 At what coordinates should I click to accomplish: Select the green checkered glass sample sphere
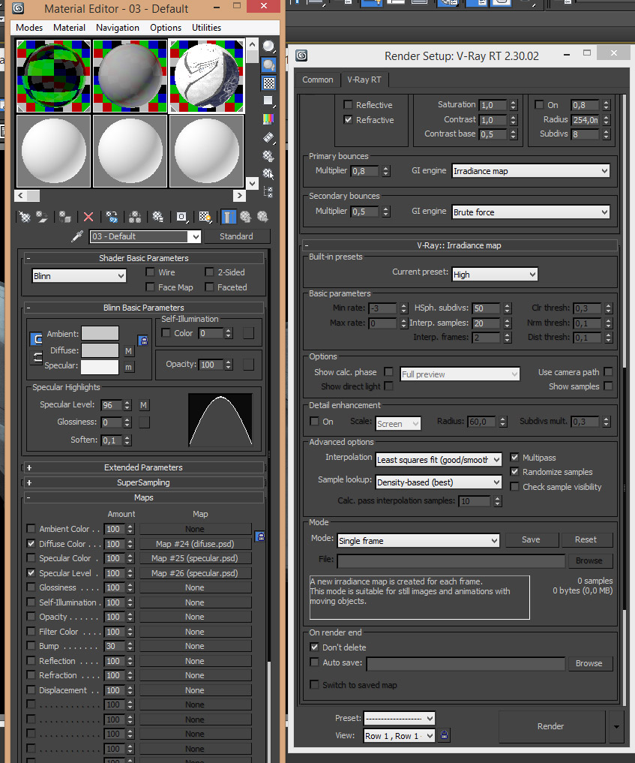pyautogui.click(x=53, y=77)
